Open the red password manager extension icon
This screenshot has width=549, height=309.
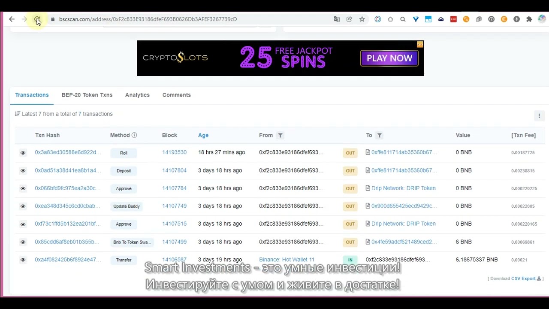tap(453, 19)
